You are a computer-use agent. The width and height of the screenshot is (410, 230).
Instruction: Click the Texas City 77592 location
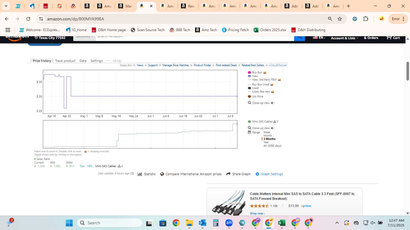point(50,38)
